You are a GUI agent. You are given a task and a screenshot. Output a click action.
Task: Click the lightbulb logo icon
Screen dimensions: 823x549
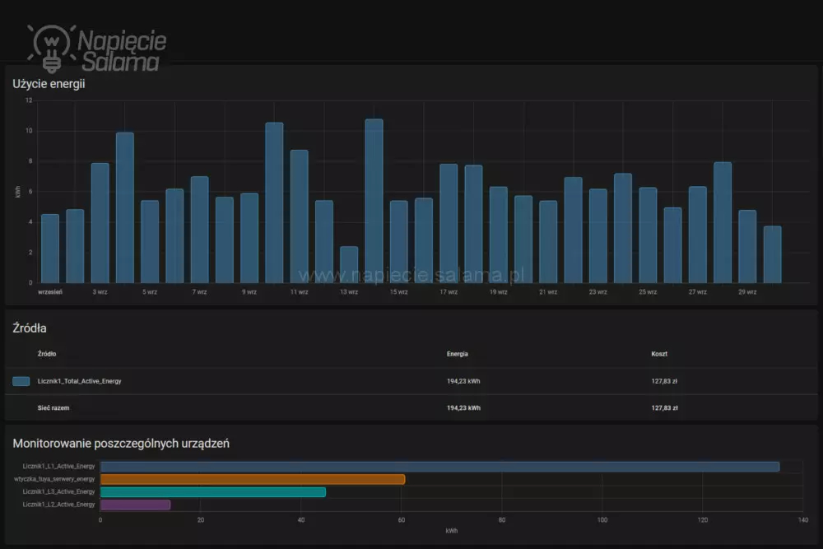coord(51,47)
